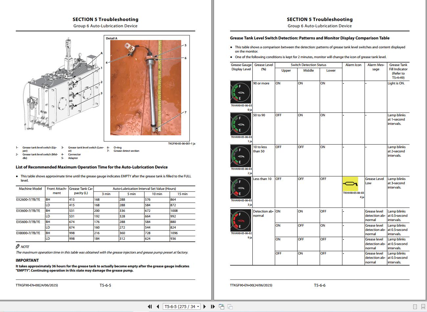This screenshot has width=427, height=312.
Task: Go to the previous page
Action: click(x=158, y=306)
